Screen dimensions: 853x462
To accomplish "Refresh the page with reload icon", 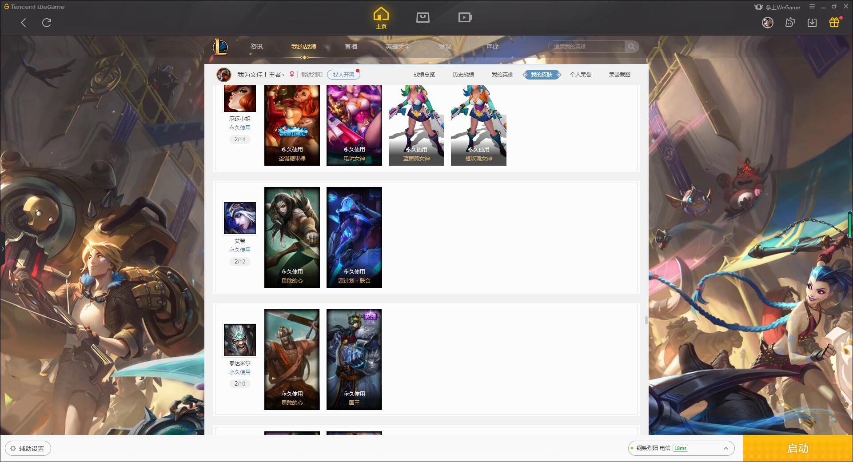I will tap(47, 23).
